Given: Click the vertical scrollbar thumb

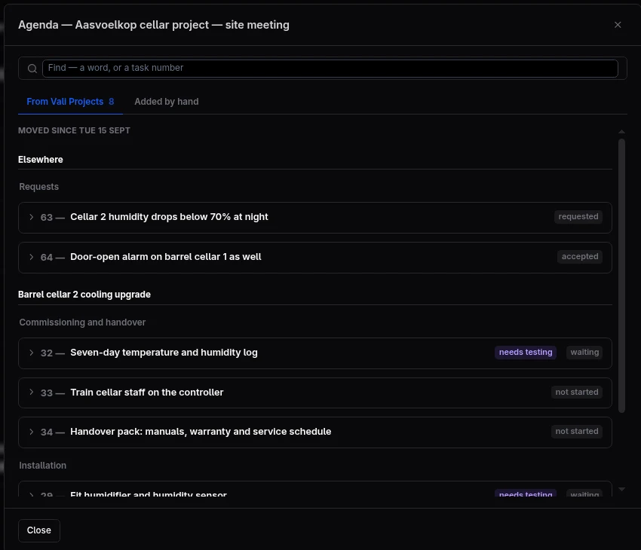Looking at the screenshot, I should [621, 276].
